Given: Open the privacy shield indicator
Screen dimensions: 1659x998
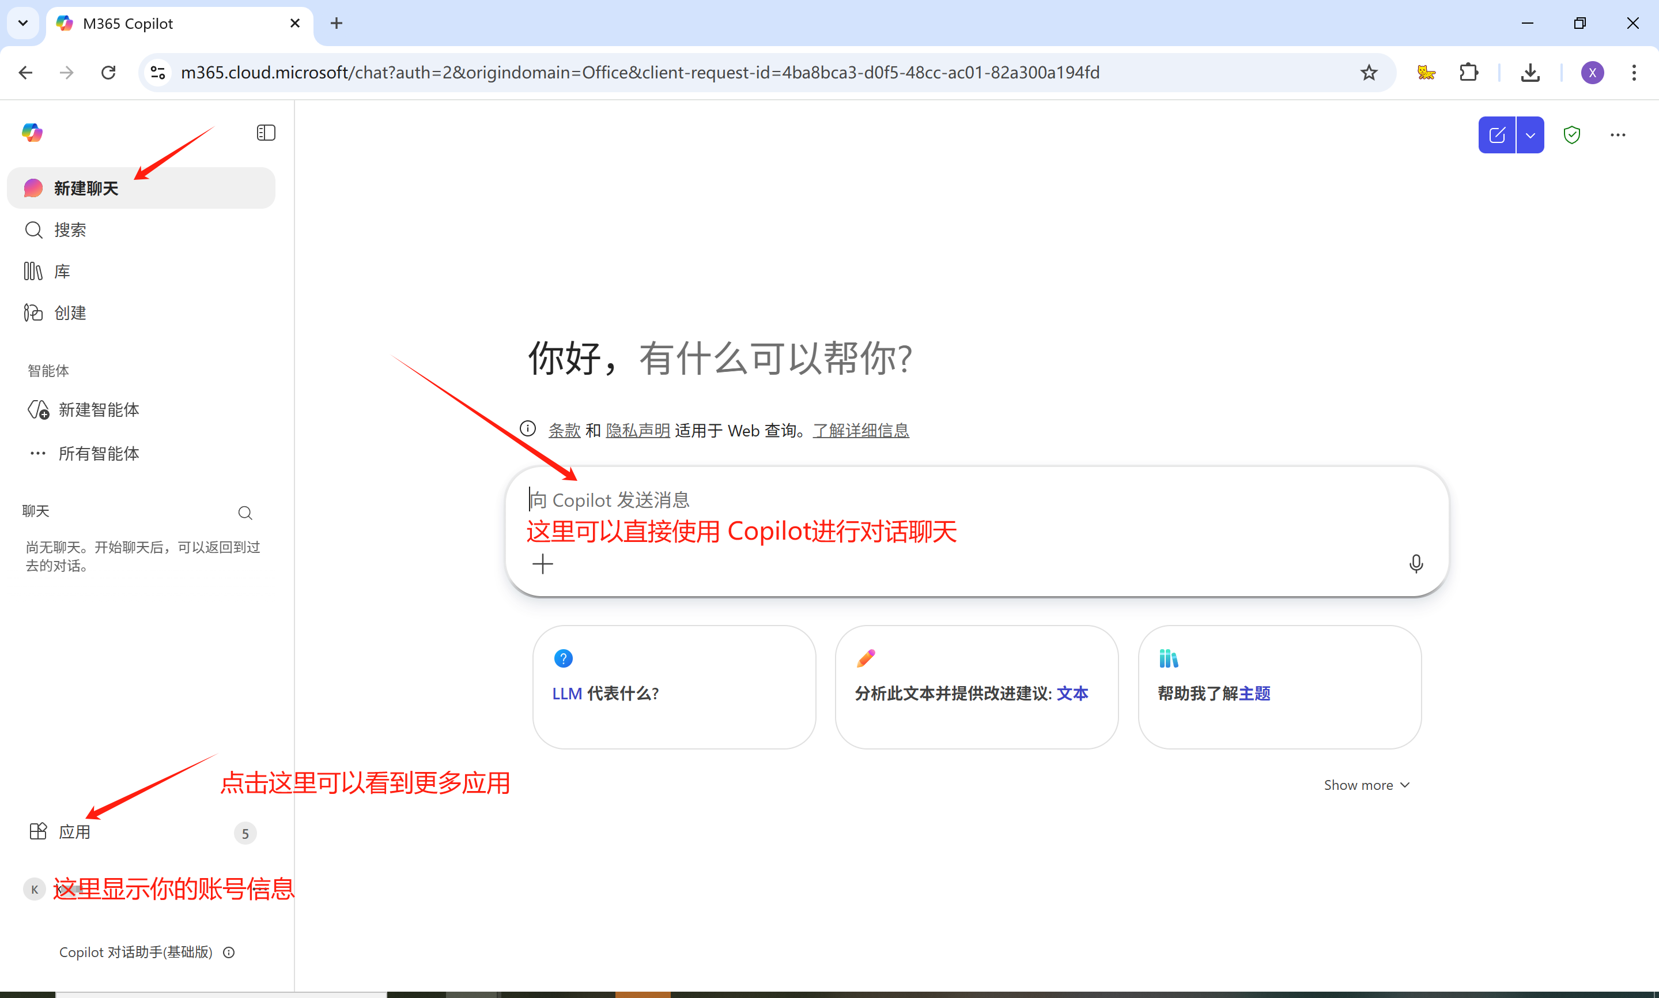Looking at the screenshot, I should [1571, 134].
